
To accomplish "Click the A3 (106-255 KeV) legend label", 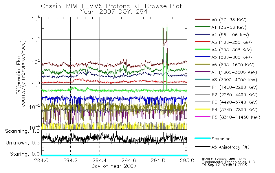I will pos(232,42).
